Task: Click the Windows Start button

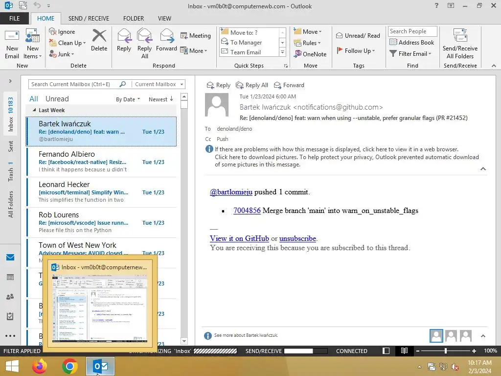Action: click(12, 366)
